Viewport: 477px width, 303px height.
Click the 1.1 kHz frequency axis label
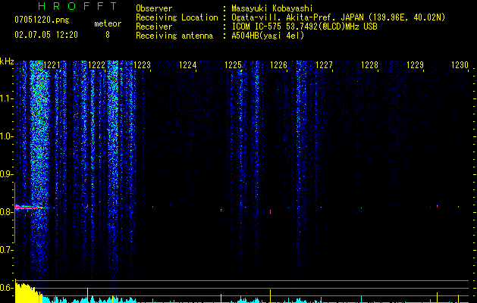6,98
